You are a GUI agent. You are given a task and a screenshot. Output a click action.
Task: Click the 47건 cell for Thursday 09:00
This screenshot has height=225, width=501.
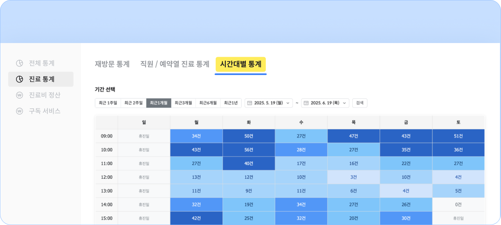pos(354,136)
